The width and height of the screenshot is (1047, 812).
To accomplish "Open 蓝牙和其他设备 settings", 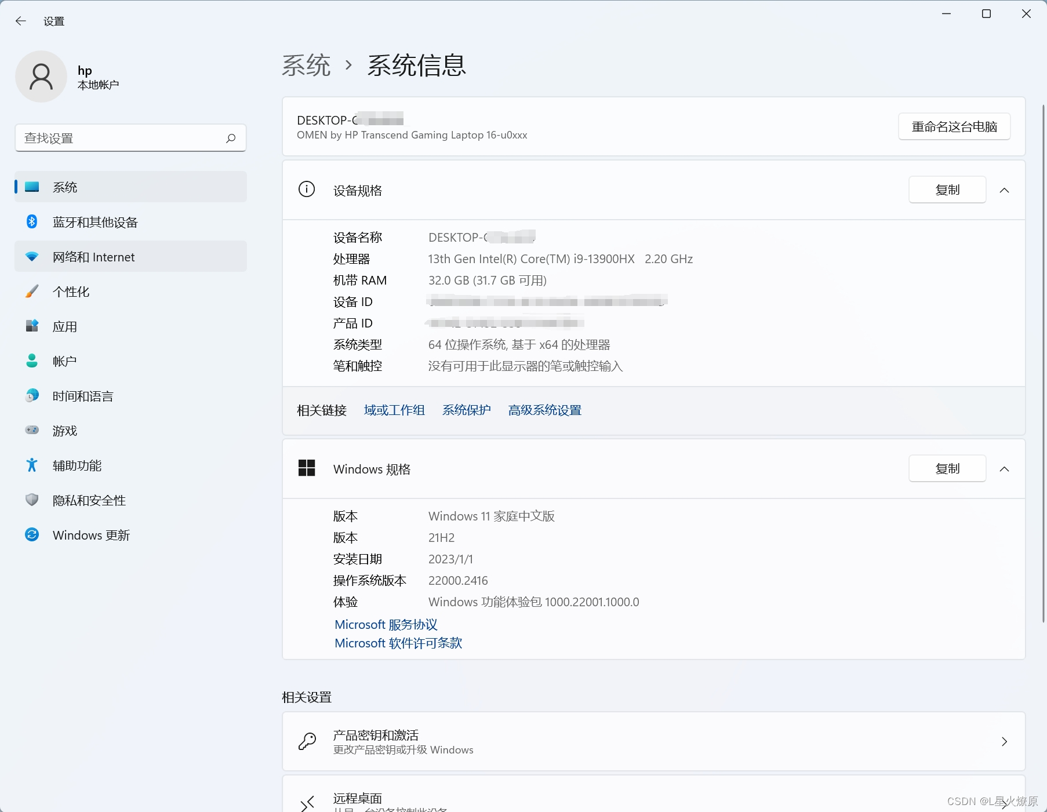I will tap(131, 222).
